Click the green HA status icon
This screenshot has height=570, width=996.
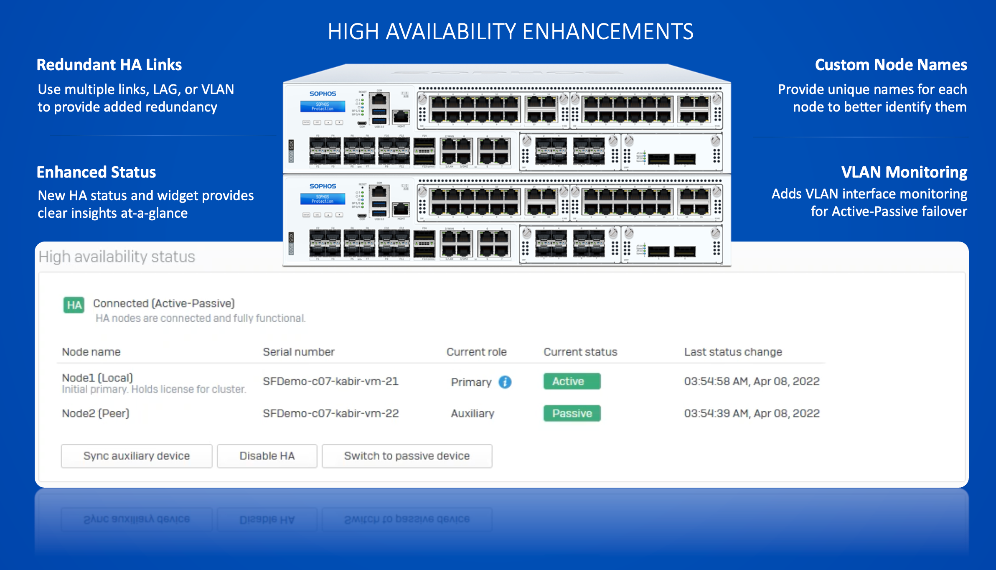point(74,305)
